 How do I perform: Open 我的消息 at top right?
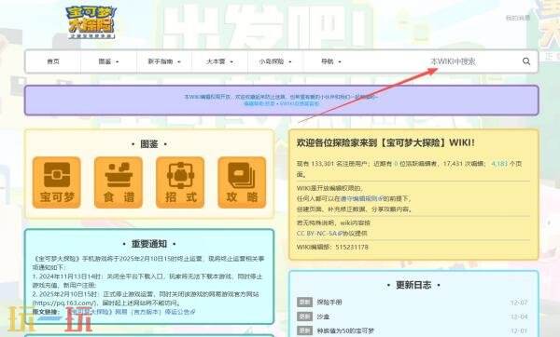point(517,18)
